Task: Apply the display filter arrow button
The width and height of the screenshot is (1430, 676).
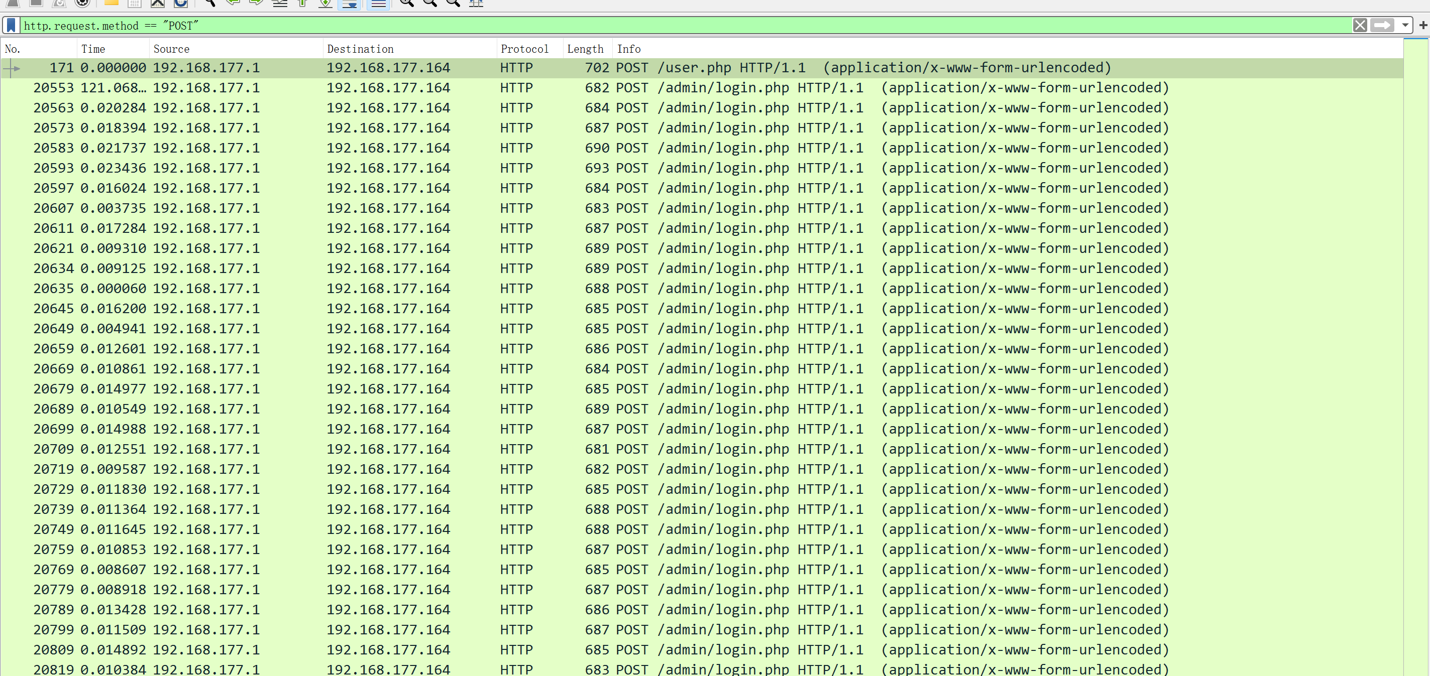Action: coord(1382,26)
